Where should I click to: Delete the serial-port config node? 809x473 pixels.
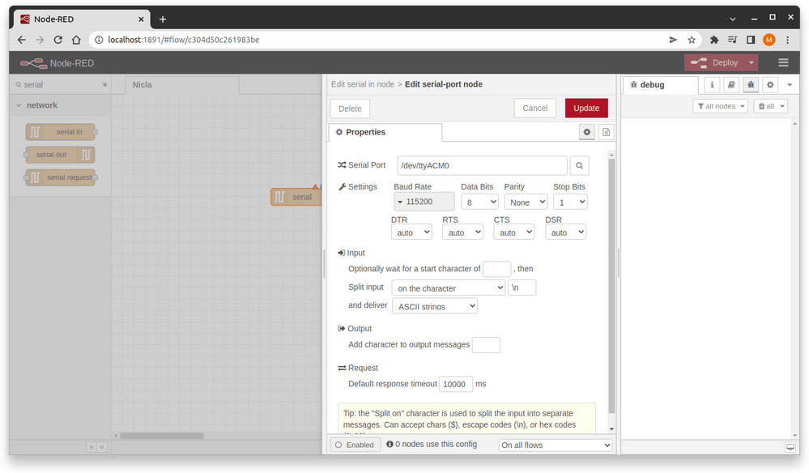coord(350,109)
